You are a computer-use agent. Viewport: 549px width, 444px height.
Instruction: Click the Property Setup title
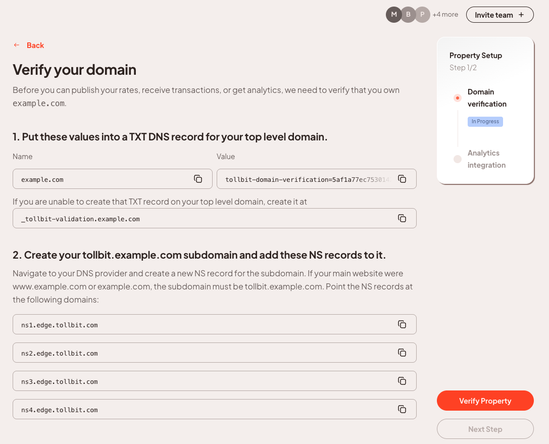pos(475,56)
